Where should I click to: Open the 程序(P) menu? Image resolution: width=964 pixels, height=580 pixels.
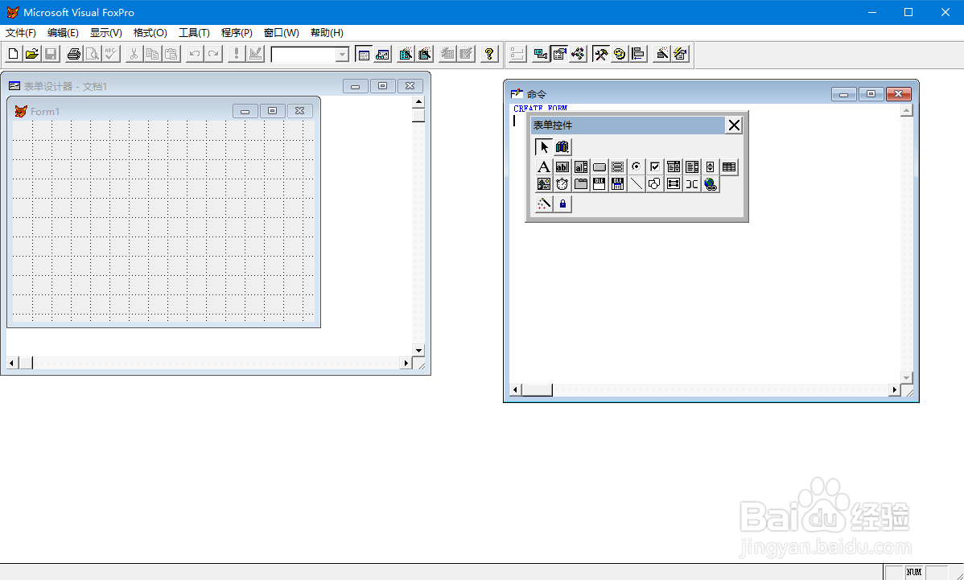point(237,33)
